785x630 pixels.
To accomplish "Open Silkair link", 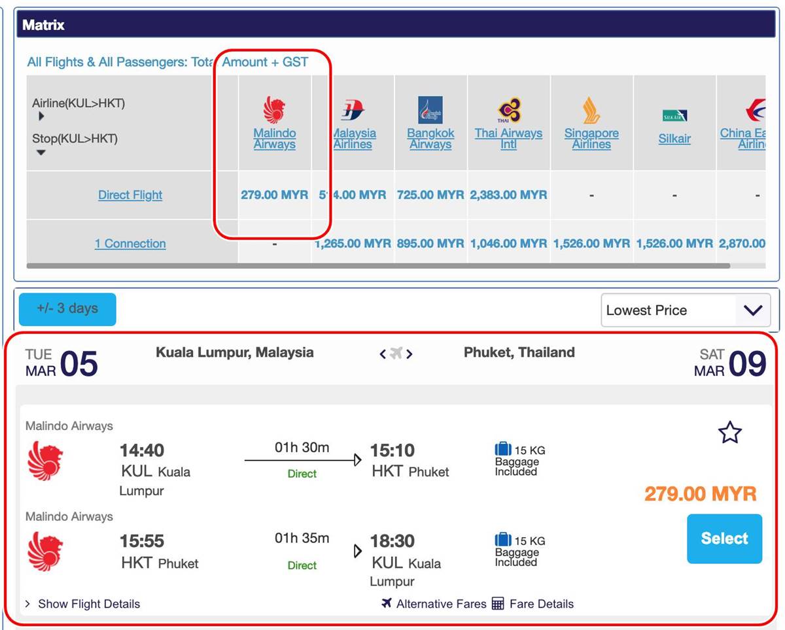I will coord(674,139).
